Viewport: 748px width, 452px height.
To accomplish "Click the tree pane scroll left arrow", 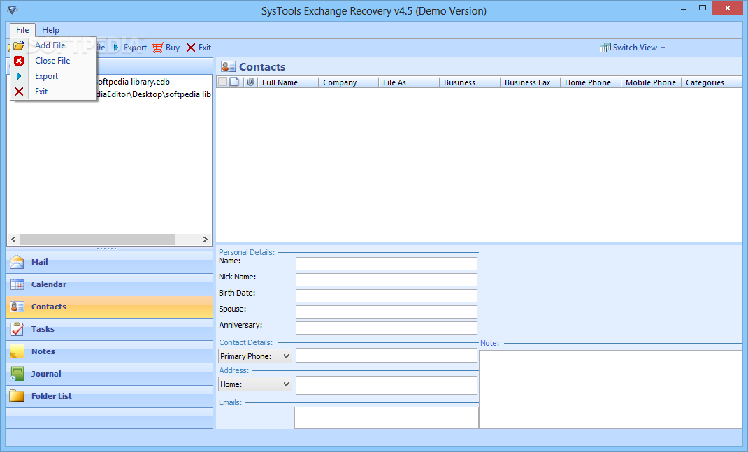I will [x=13, y=239].
